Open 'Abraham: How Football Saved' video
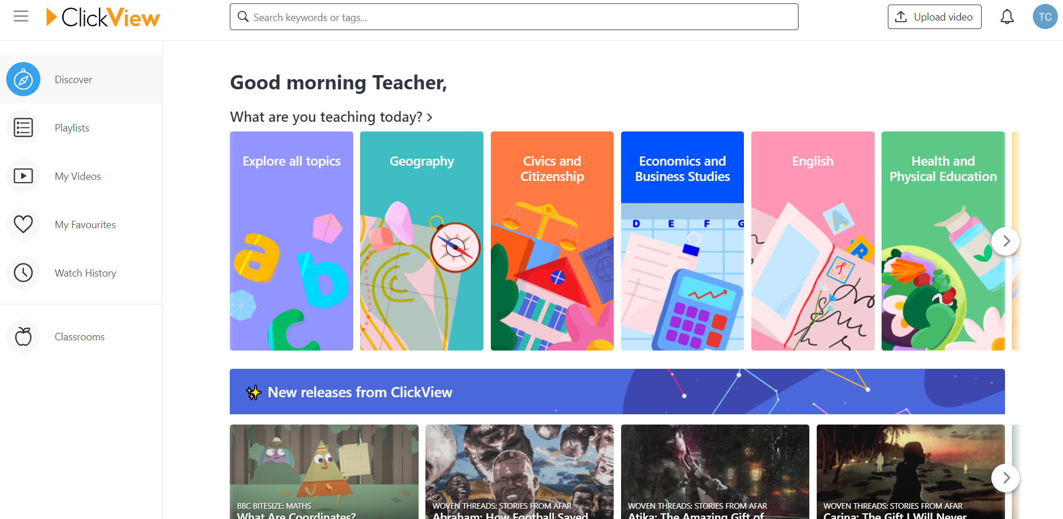The height and width of the screenshot is (519, 1063). click(519, 472)
